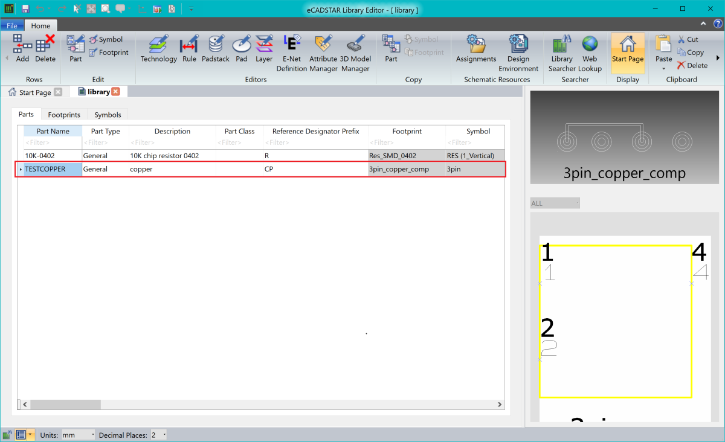Click Copy in the Clipboard group
The image size is (725, 442).
691,53
